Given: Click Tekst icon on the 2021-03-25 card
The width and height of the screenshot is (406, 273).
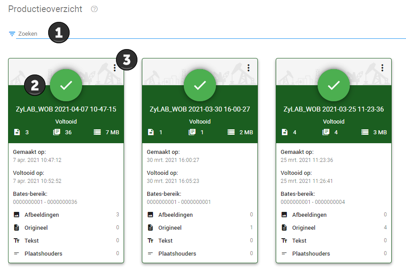Looking at the screenshot, I should tap(285, 240).
